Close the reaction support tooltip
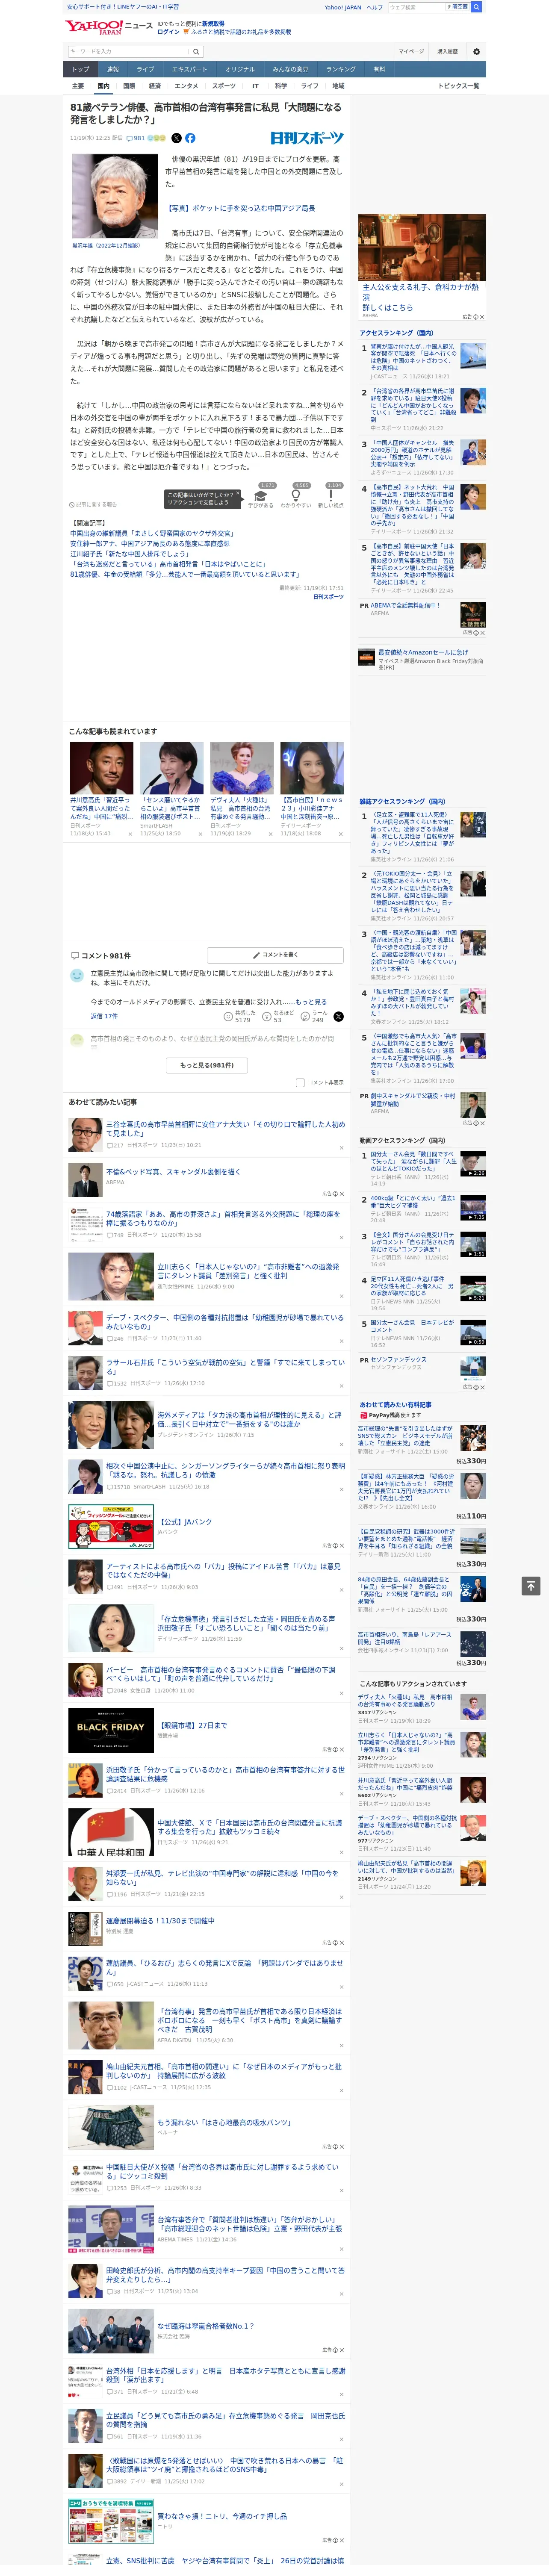Screen dimensions: 549x2565 239,494
